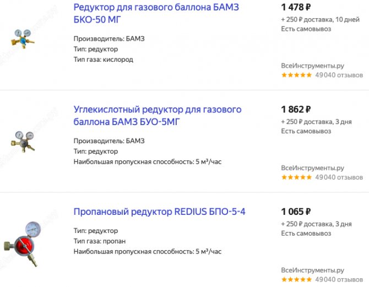Click the 1 862 ₽ price

296,110
